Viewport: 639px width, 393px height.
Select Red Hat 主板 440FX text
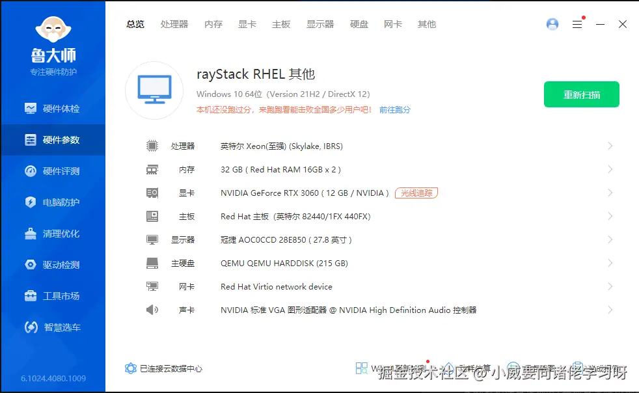tap(295, 217)
